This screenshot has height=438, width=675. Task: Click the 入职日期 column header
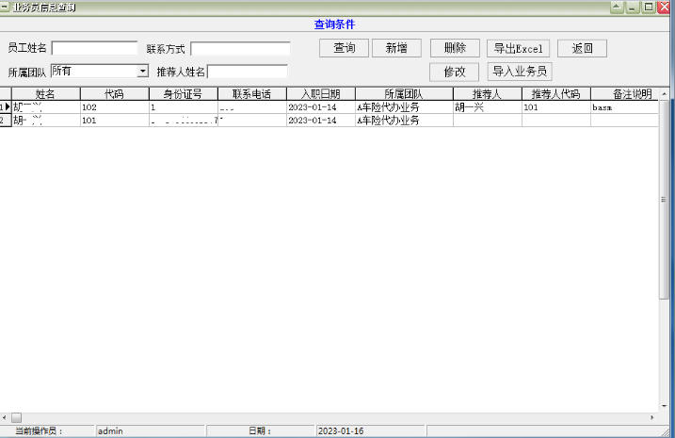pyautogui.click(x=320, y=94)
